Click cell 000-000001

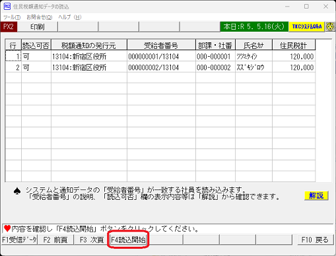click(215, 56)
